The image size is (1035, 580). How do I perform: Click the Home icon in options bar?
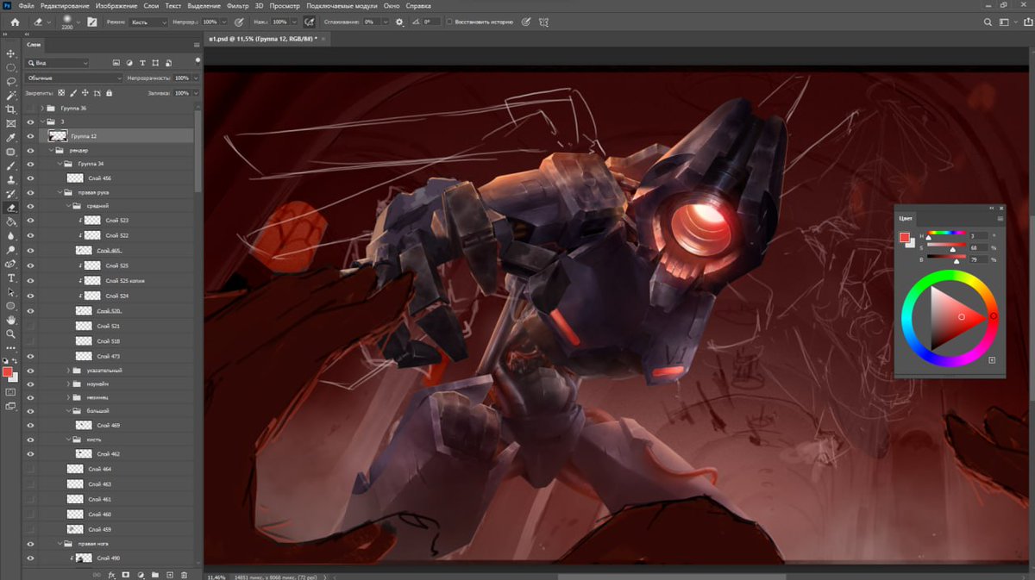click(x=15, y=22)
